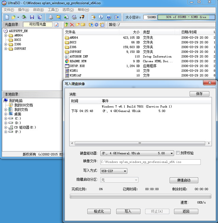Screen dimensions: 218x223
Task: Open the 启动(B) menu
Action: 38,10
